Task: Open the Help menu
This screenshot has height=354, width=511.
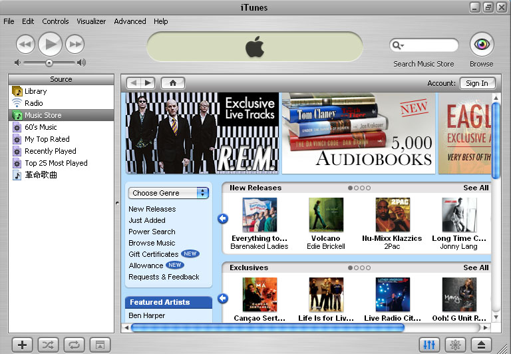Action: coord(160,21)
